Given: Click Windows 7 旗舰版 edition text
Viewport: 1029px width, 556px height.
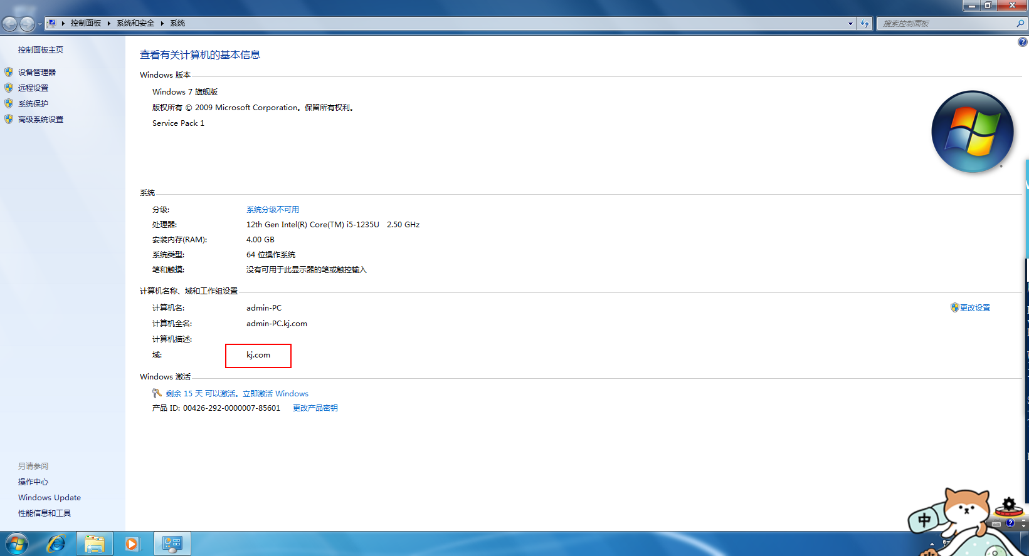Looking at the screenshot, I should point(185,92).
